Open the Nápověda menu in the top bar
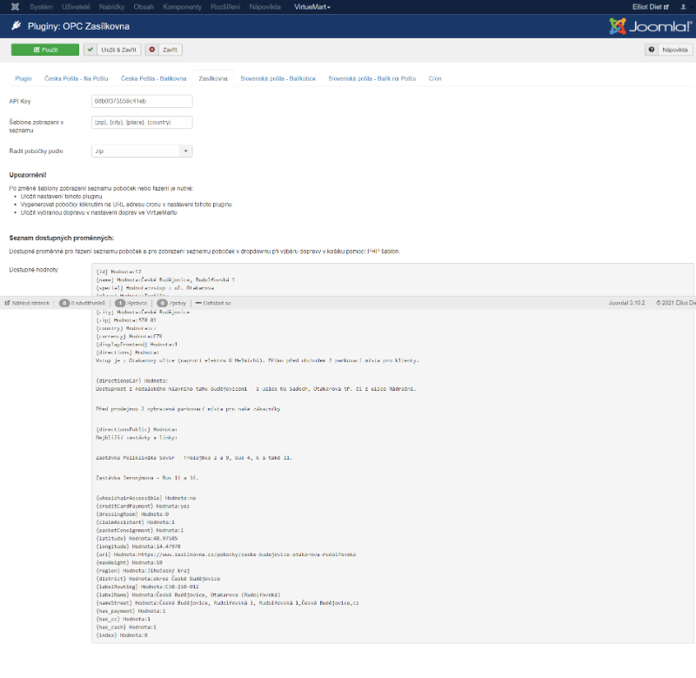The height and width of the screenshot is (678, 696). click(265, 7)
